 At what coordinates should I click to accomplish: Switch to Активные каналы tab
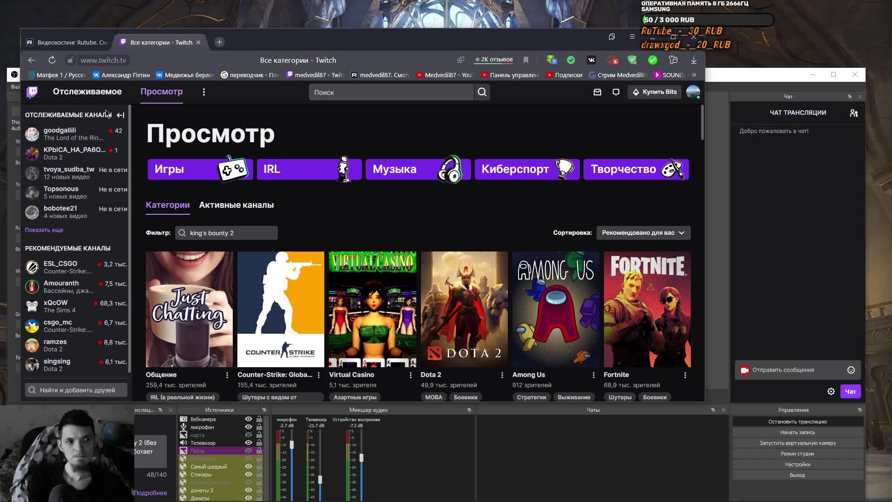coord(236,205)
